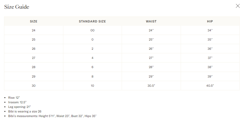Click the 27'' waist measurement cell
This screenshot has height=128, width=244.
click(151, 58)
